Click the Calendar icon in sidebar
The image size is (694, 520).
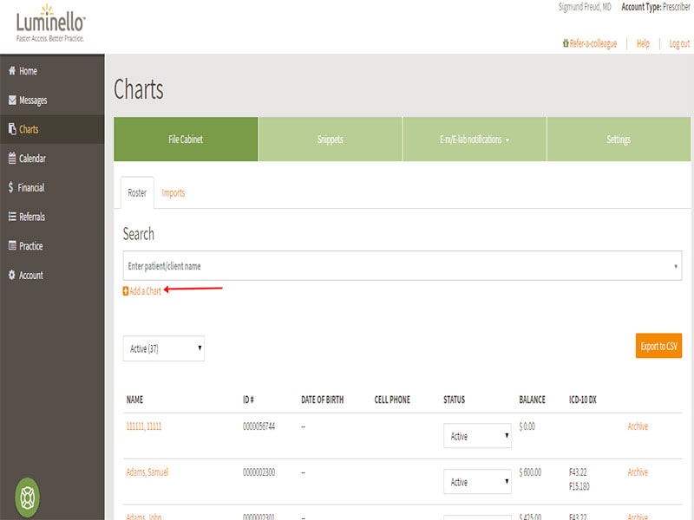coord(12,158)
